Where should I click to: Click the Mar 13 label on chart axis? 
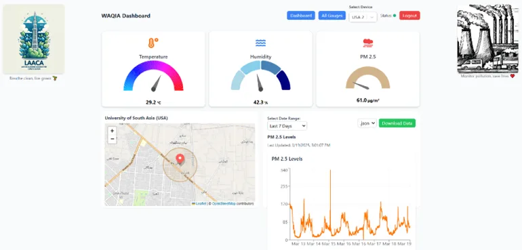[x=298, y=244]
